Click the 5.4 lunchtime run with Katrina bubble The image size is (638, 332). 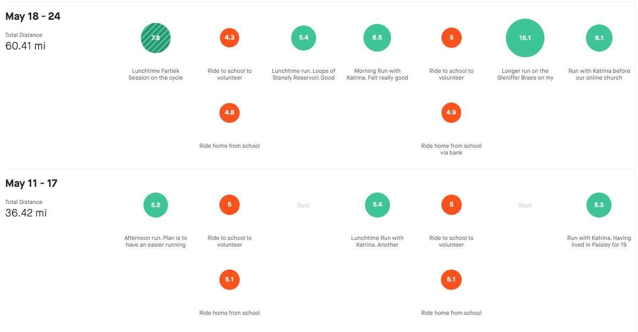[377, 205]
